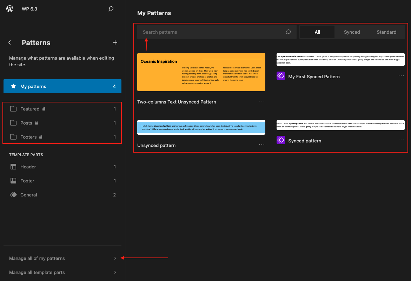Expand Manage all template parts with its chevron
This screenshot has height=281, width=411.
115,272
